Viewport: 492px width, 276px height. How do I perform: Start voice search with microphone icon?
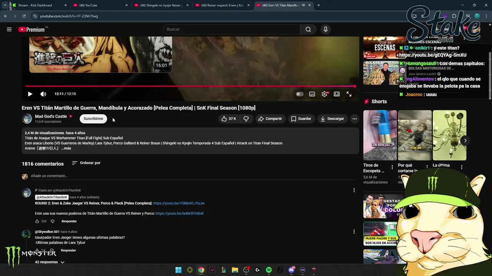click(326, 30)
